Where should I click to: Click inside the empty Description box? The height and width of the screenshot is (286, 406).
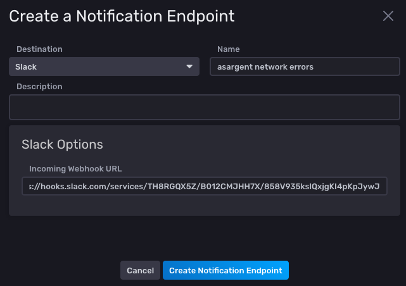click(204, 107)
